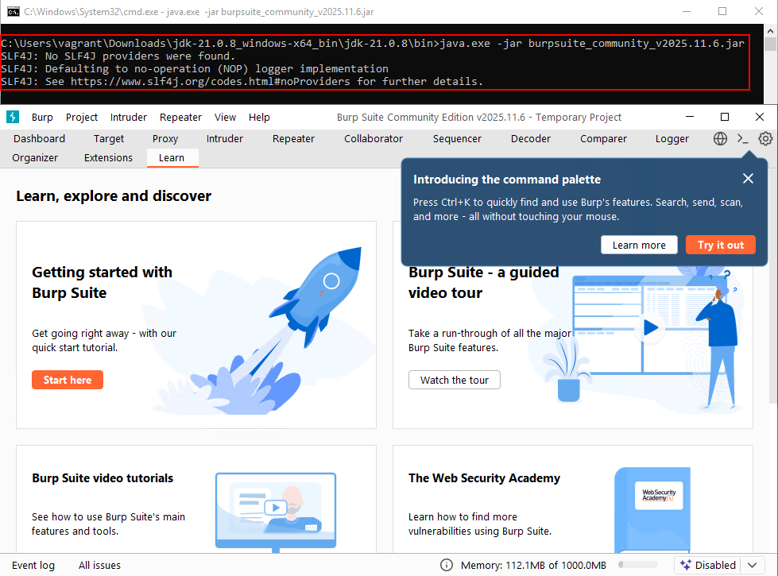Click Learn more about the command palette
This screenshot has width=778, height=576.
click(x=639, y=245)
